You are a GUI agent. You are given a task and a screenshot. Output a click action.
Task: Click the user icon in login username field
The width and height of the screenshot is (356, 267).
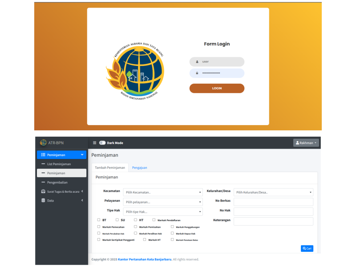pyautogui.click(x=196, y=62)
